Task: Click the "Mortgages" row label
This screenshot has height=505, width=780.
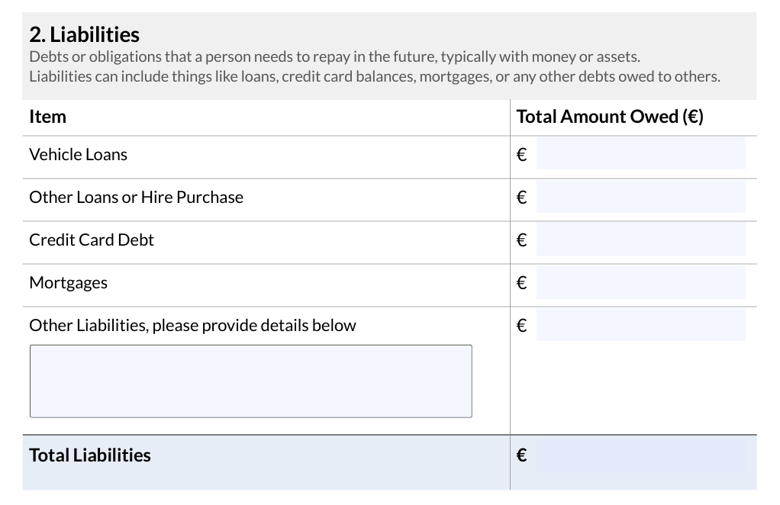Action: [x=68, y=282]
